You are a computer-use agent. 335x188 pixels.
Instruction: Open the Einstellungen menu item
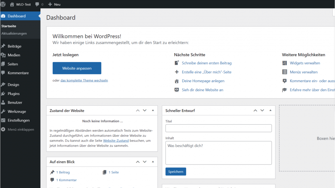(19, 120)
